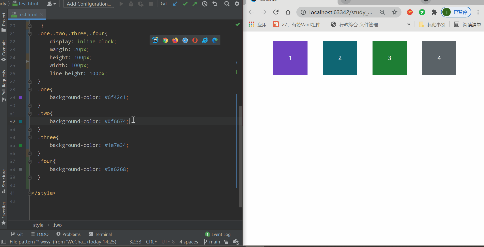Go to browser home page
The width and height of the screenshot is (484, 247).
click(288, 12)
